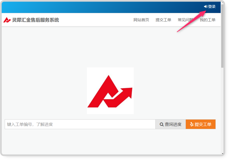Open 提交工单 in the top navigation
The image size is (229, 160).
(x=163, y=20)
